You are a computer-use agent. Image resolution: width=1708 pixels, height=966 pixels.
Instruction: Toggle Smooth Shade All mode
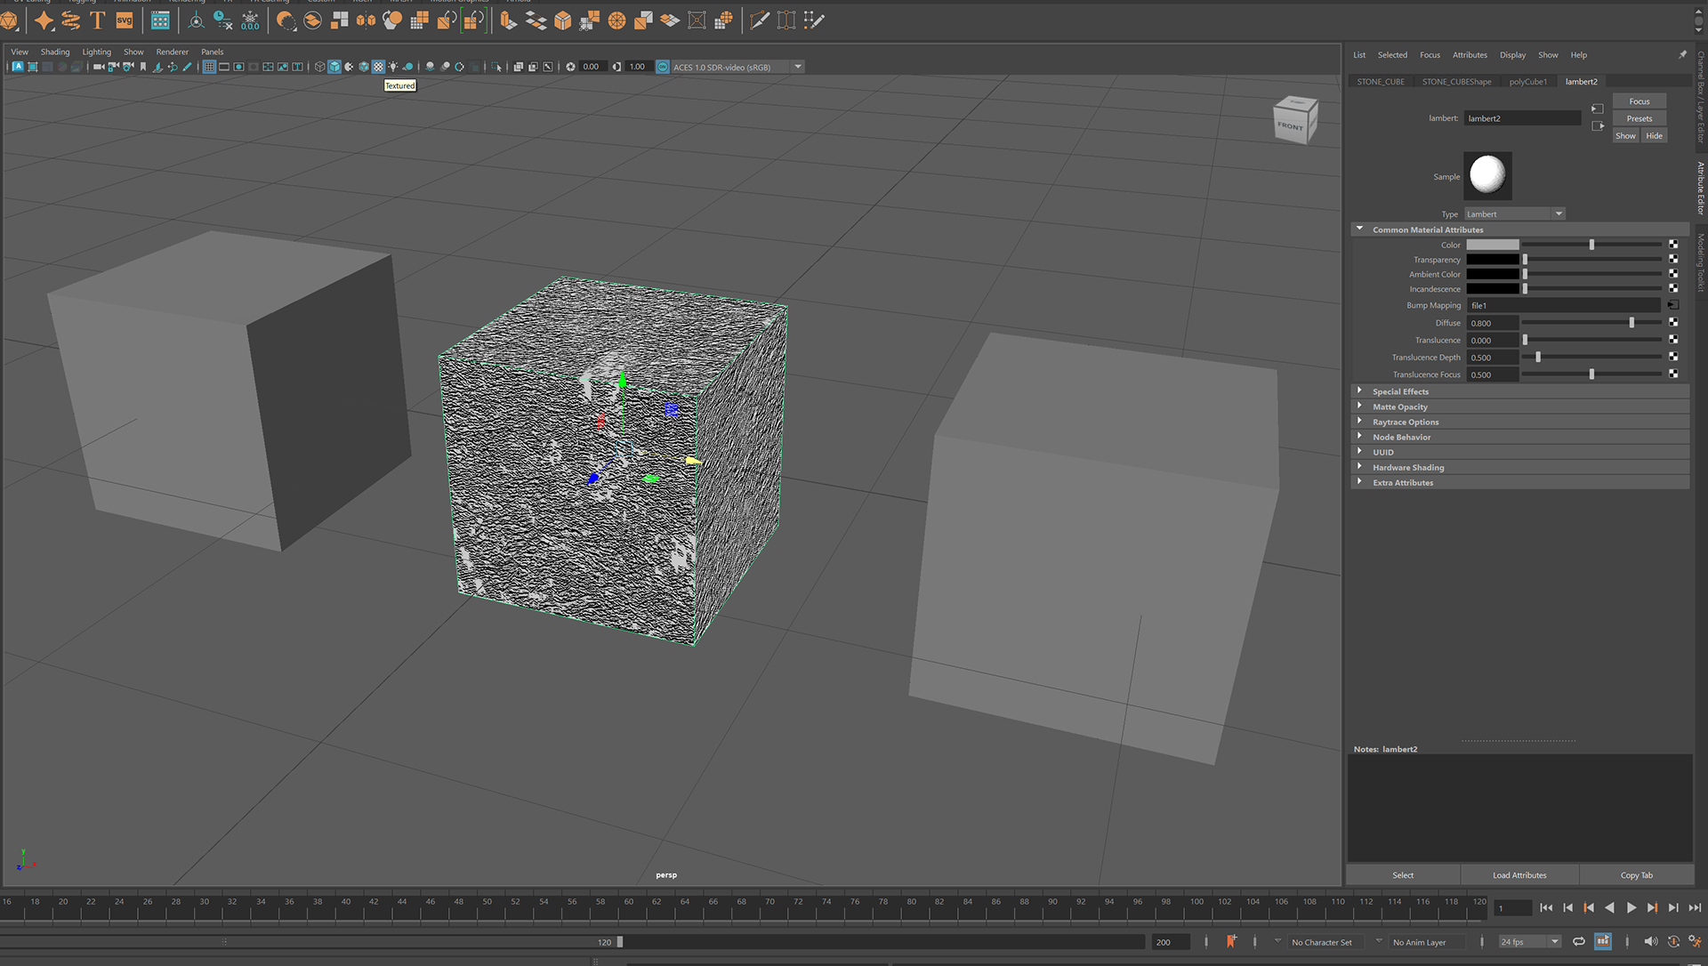click(334, 67)
